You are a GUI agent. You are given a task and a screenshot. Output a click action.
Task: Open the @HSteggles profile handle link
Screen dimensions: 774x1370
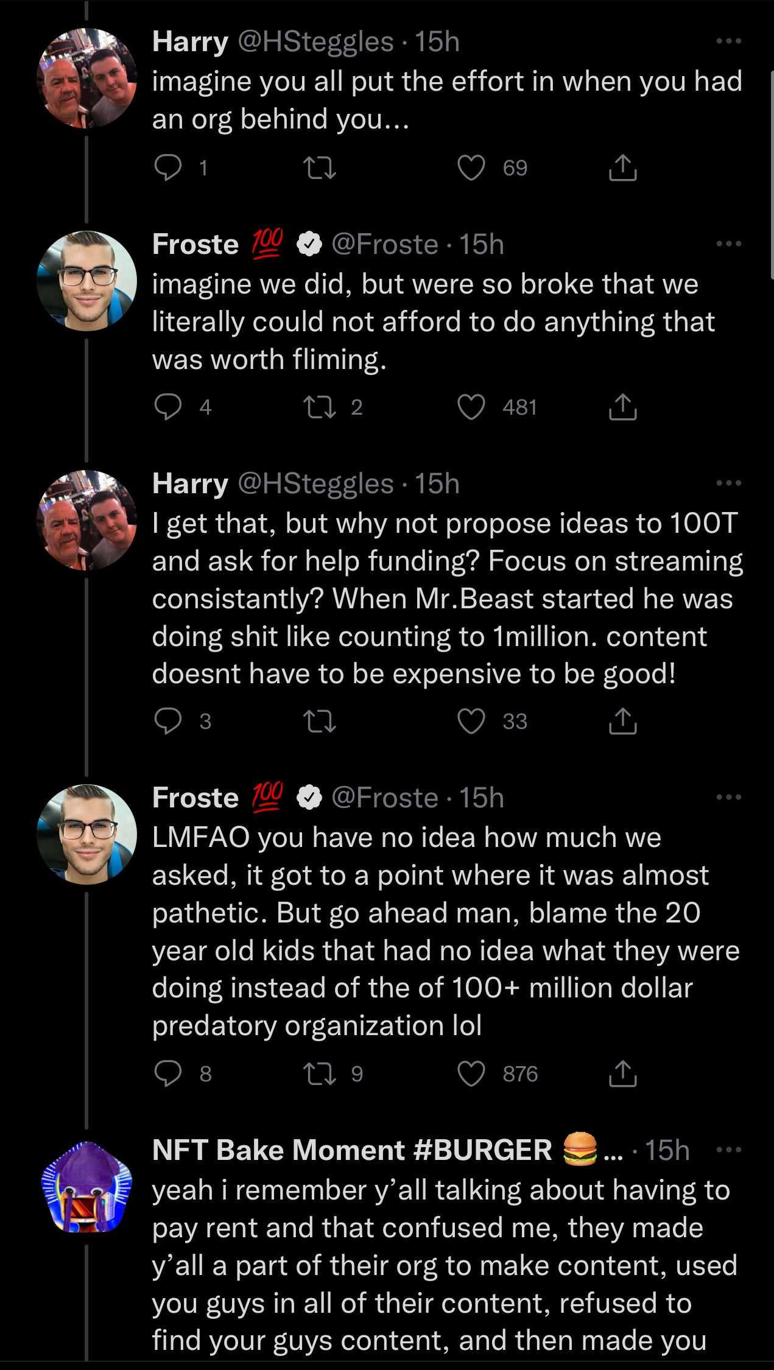coord(315,41)
